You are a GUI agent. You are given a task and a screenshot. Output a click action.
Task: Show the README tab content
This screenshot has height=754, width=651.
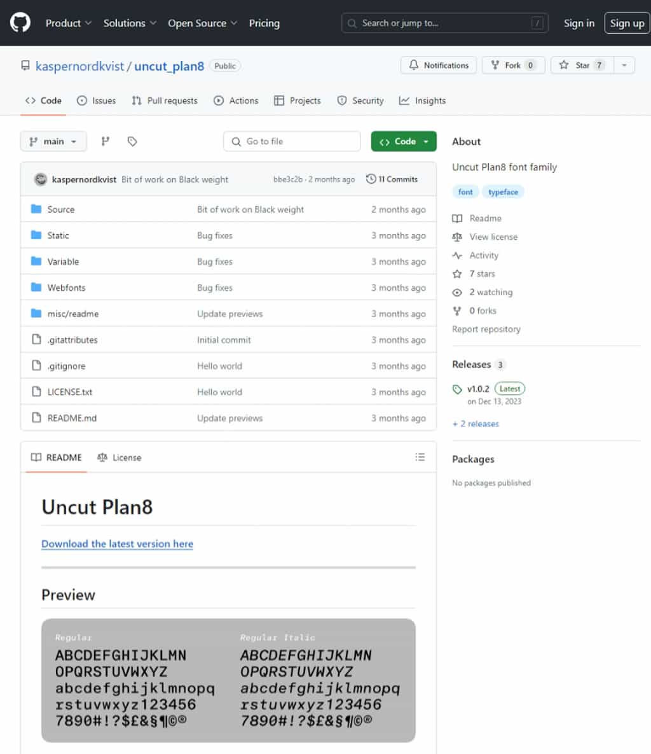(x=56, y=457)
